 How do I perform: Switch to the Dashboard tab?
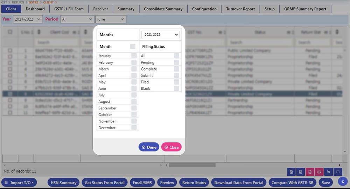click(35, 9)
